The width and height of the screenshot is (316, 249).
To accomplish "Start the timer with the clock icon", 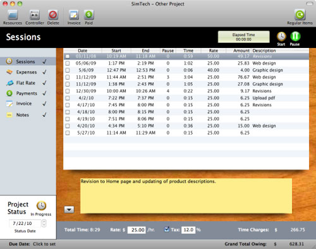I will [281, 37].
